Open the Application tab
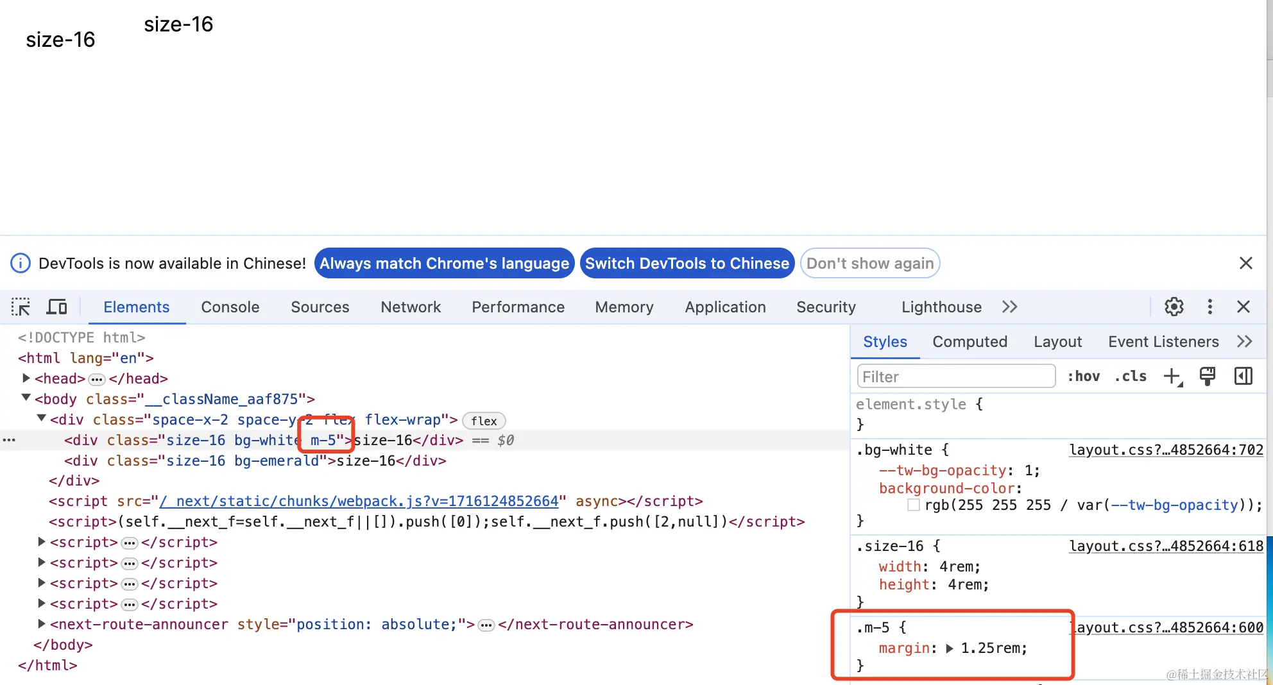1273x685 pixels. pyautogui.click(x=726, y=307)
